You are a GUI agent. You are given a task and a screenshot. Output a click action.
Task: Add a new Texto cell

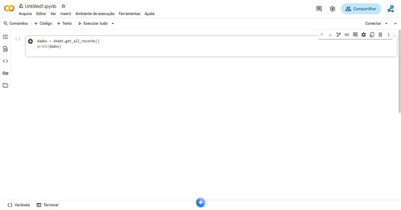coord(64,23)
